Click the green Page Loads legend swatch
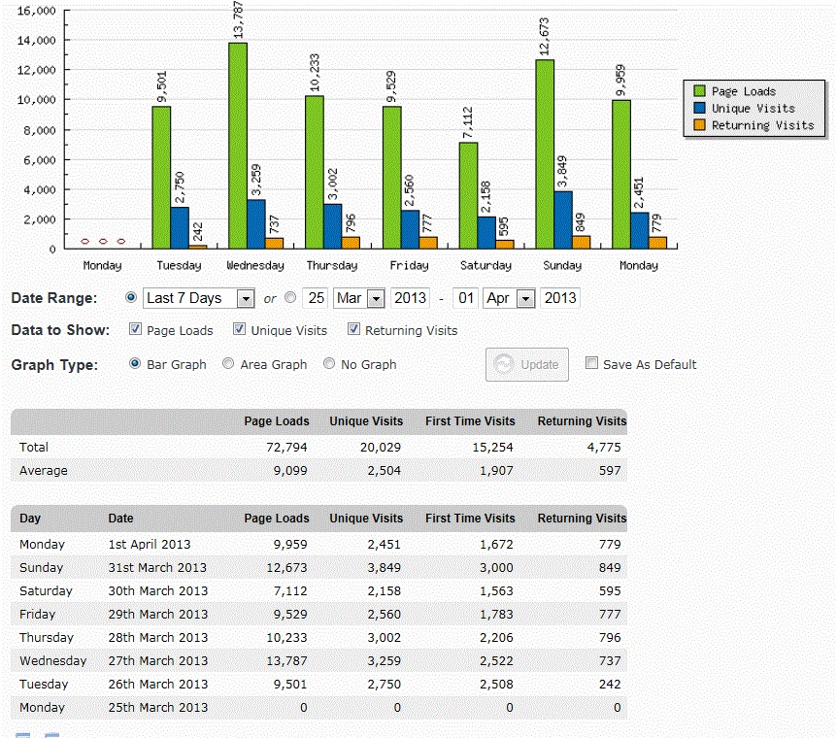837x738 pixels. click(698, 91)
